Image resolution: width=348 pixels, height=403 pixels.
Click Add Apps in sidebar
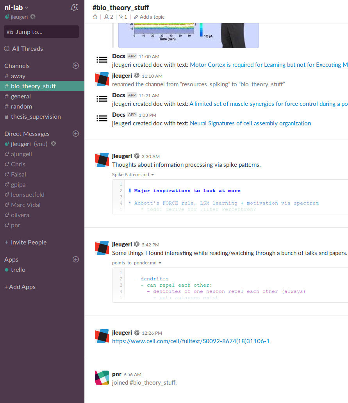20,287
